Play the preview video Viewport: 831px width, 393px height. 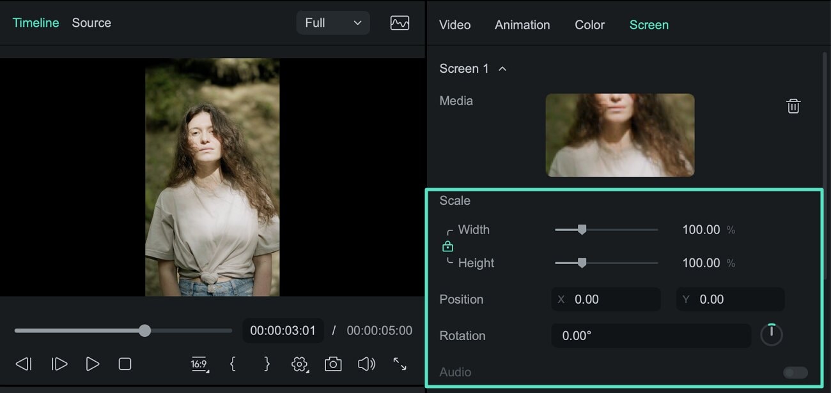[93, 364]
